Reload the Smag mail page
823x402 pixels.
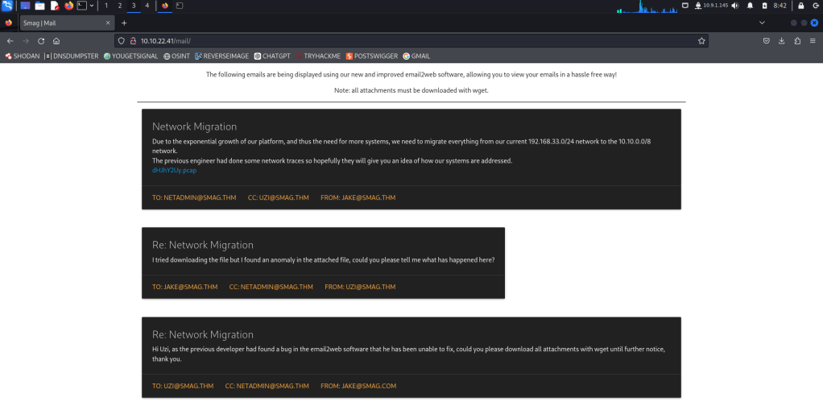tap(41, 40)
